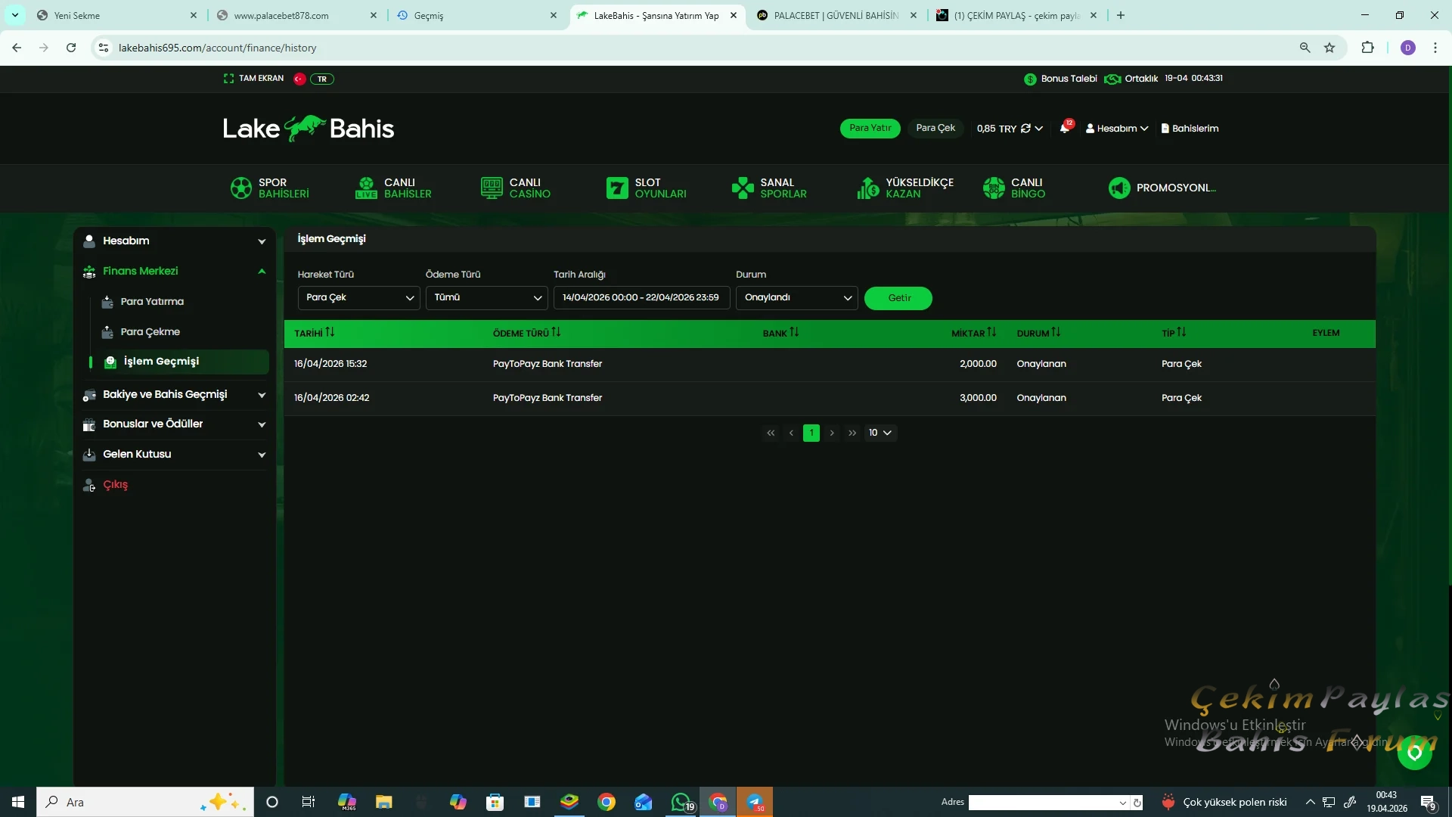Click the Turkish flag language icon
Image resolution: width=1452 pixels, height=817 pixels.
pyautogui.click(x=299, y=79)
